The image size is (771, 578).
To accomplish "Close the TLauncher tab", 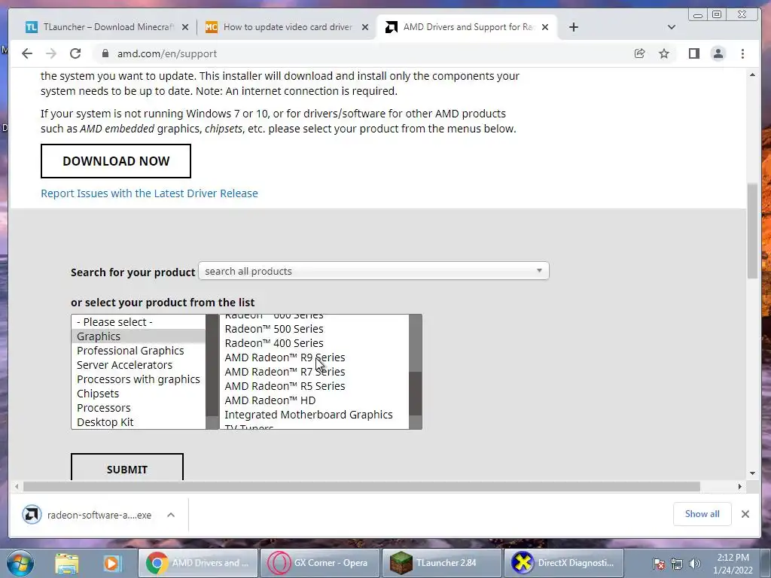I will point(185,27).
